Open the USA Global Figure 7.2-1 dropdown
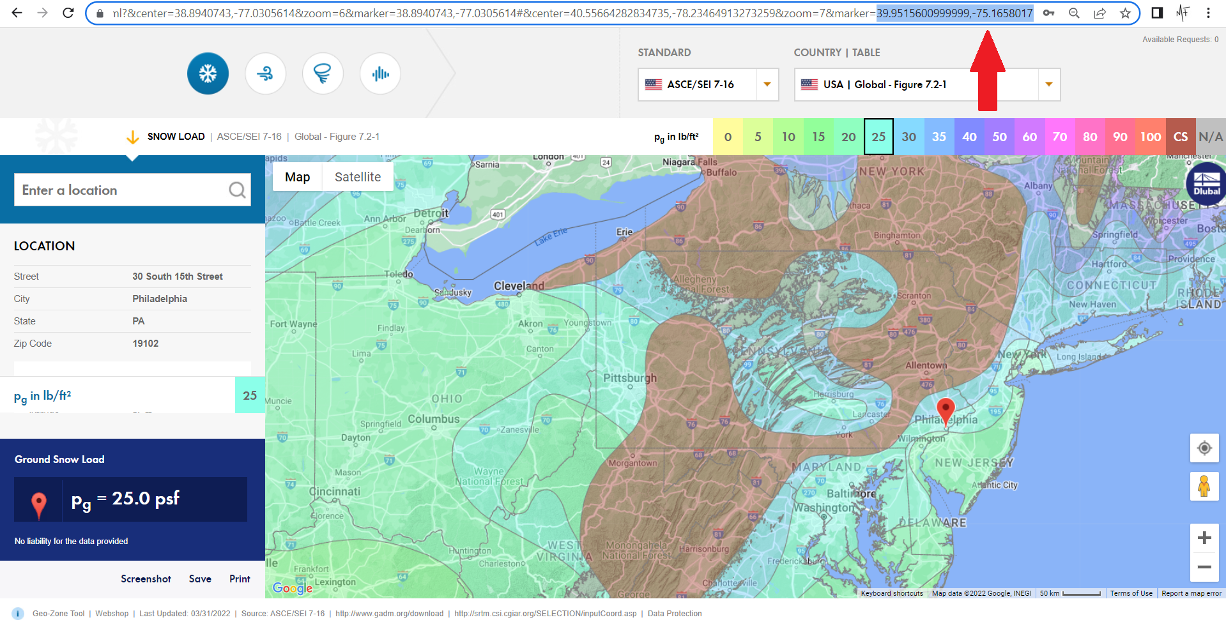 pos(927,84)
